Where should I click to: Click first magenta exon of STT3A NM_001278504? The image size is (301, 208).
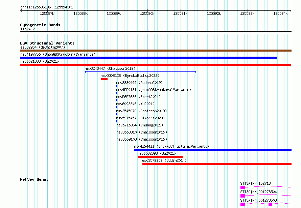pos(243,196)
